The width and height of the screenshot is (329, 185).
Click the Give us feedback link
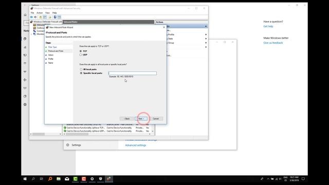[273, 43]
